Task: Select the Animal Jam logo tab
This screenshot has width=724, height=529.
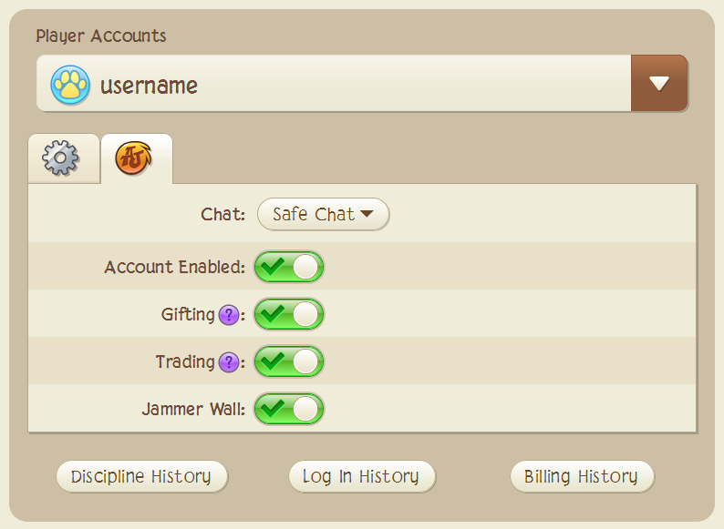Action: tap(135, 158)
